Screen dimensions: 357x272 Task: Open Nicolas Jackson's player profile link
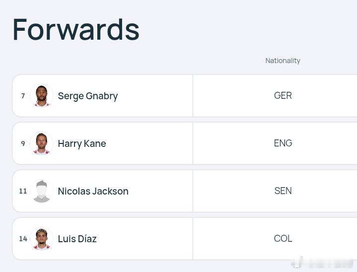[93, 191]
